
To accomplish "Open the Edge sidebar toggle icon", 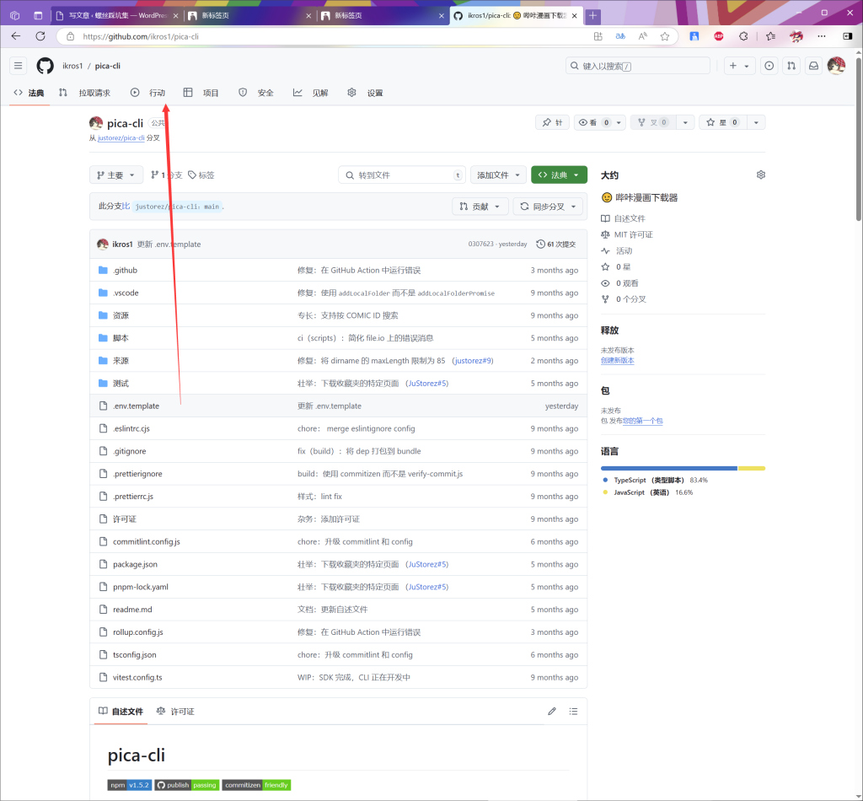I will tap(848, 36).
